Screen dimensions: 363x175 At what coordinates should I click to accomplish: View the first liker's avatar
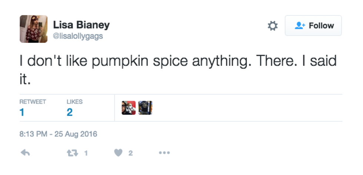coord(129,108)
